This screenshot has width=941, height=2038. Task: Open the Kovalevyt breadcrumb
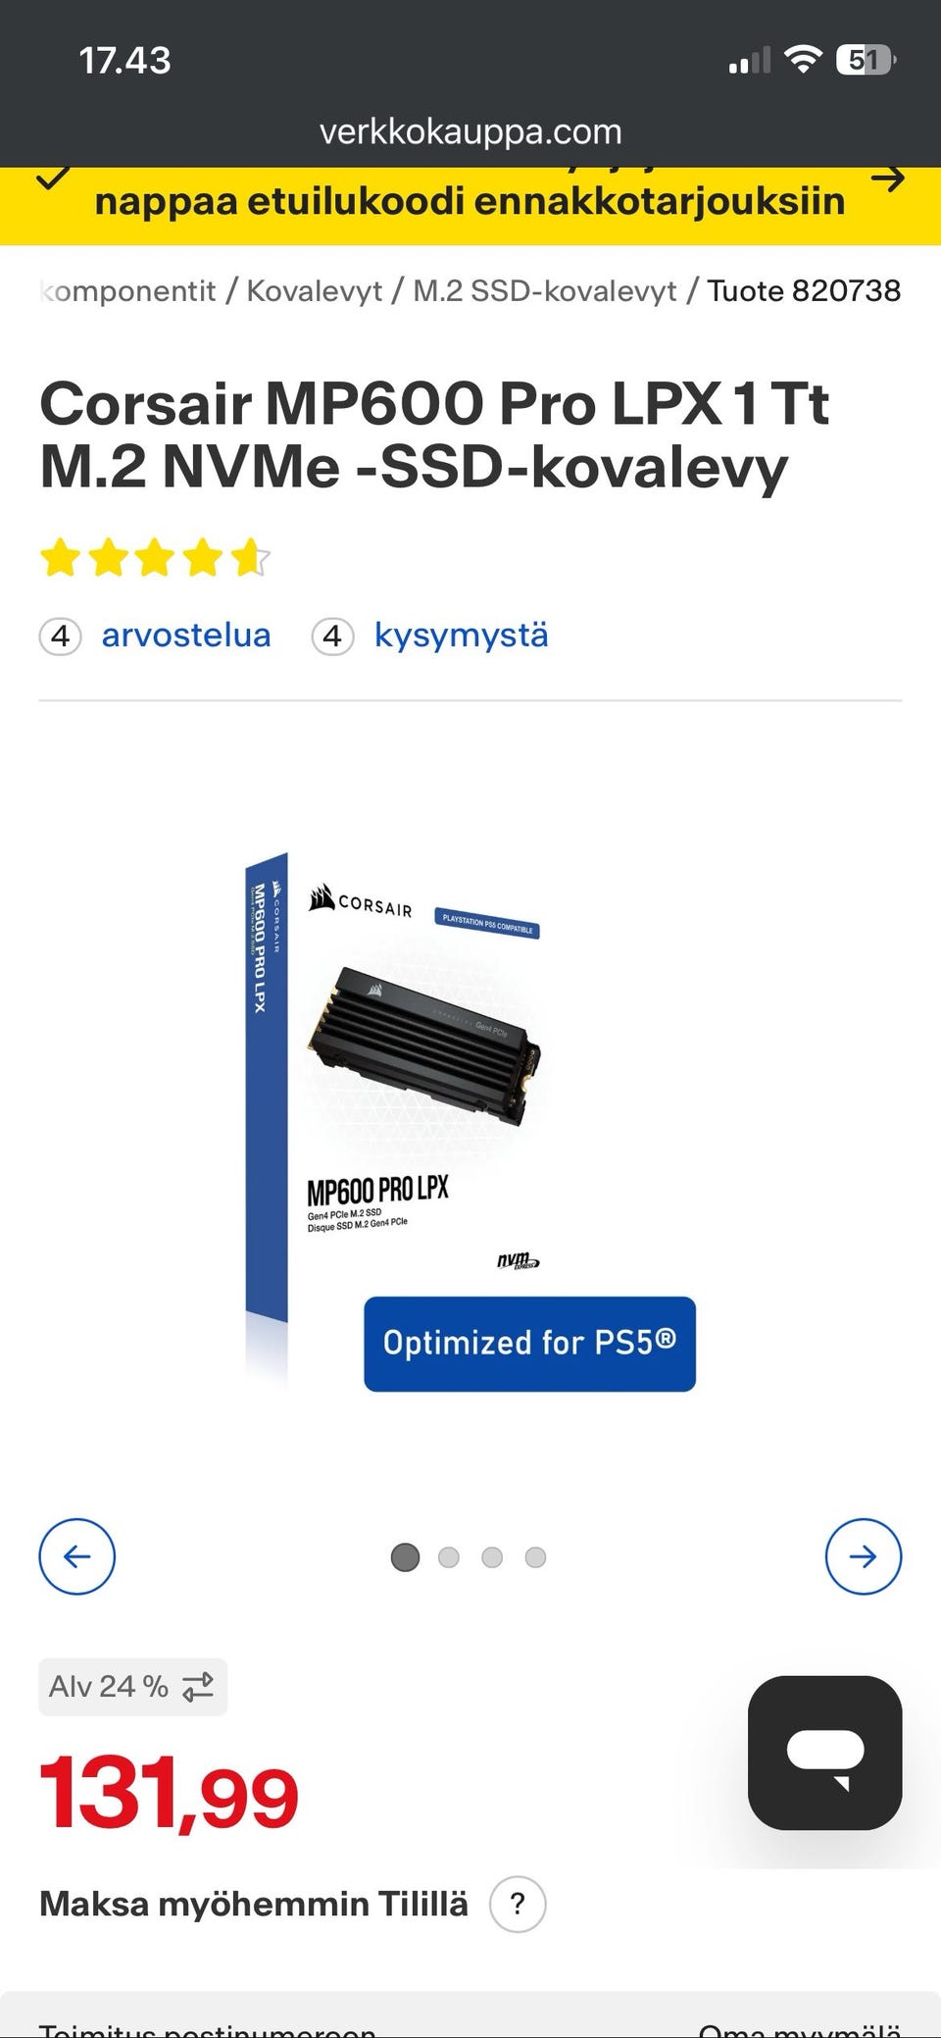coord(314,291)
